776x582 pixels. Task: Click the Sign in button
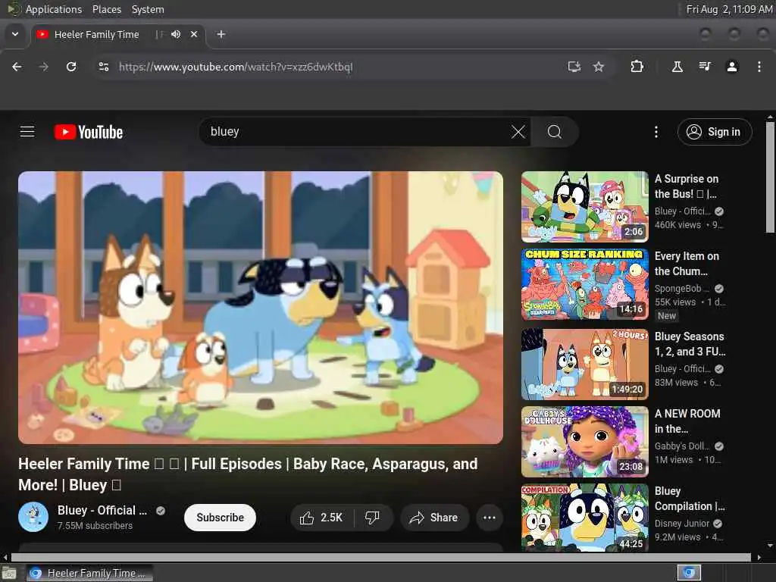(x=715, y=132)
